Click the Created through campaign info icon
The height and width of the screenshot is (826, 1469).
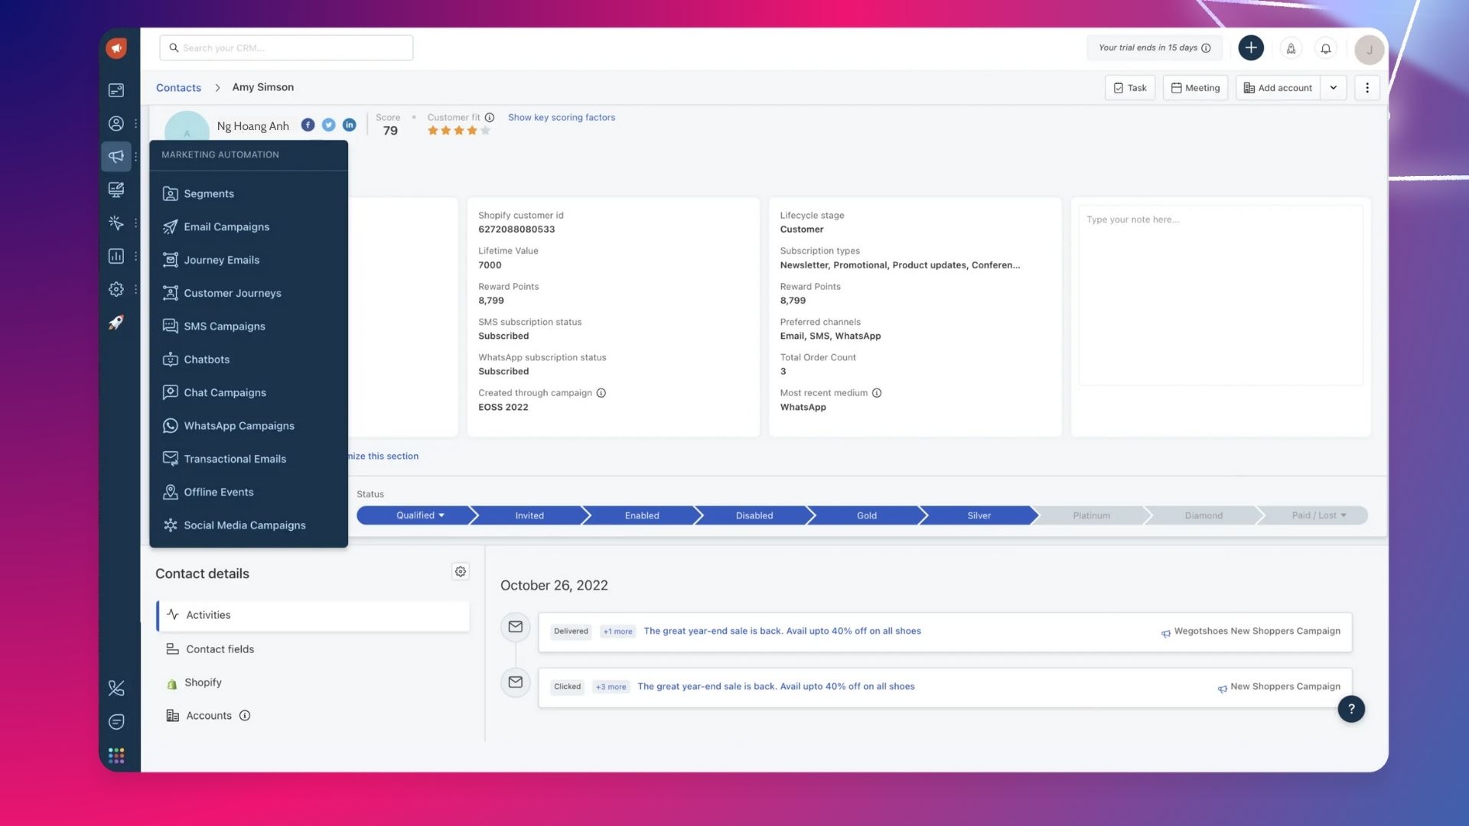601,393
